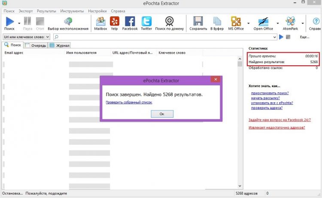Minimize the ePochta Extractor main window
The width and height of the screenshot is (322, 198).
coord(295,3)
